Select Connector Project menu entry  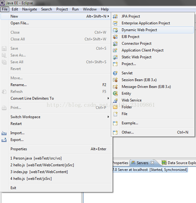153,43
